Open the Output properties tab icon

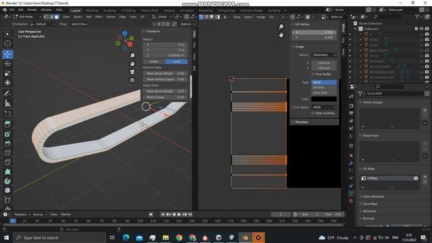pos(351,113)
